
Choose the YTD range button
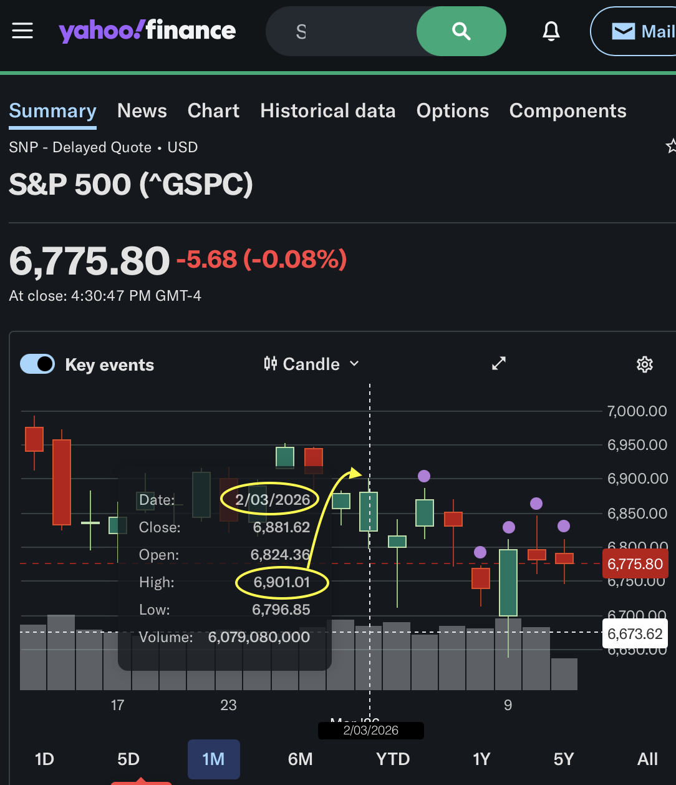(x=393, y=759)
